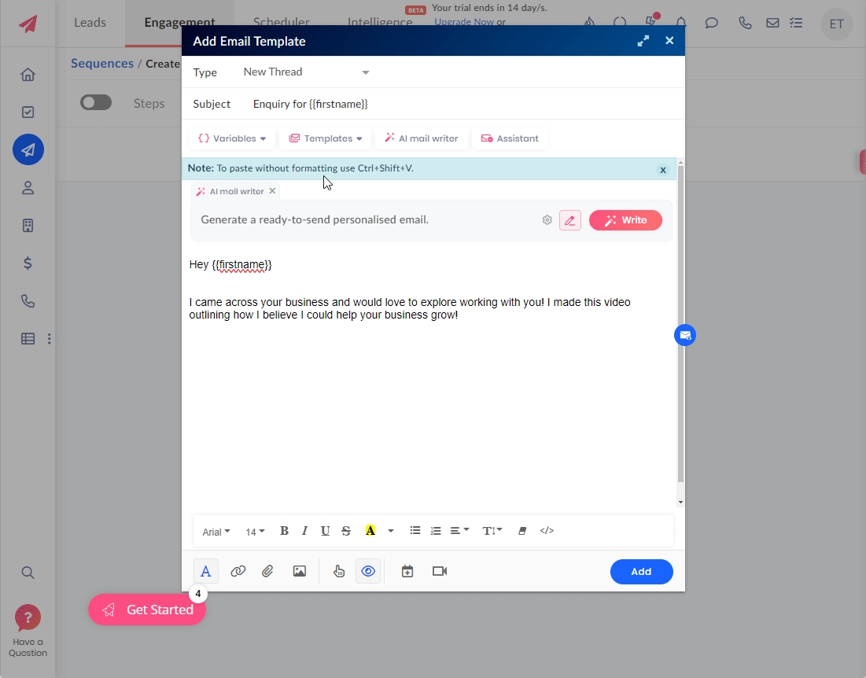Click the calendar meeting icon
This screenshot has height=678, width=866.
coord(407,572)
